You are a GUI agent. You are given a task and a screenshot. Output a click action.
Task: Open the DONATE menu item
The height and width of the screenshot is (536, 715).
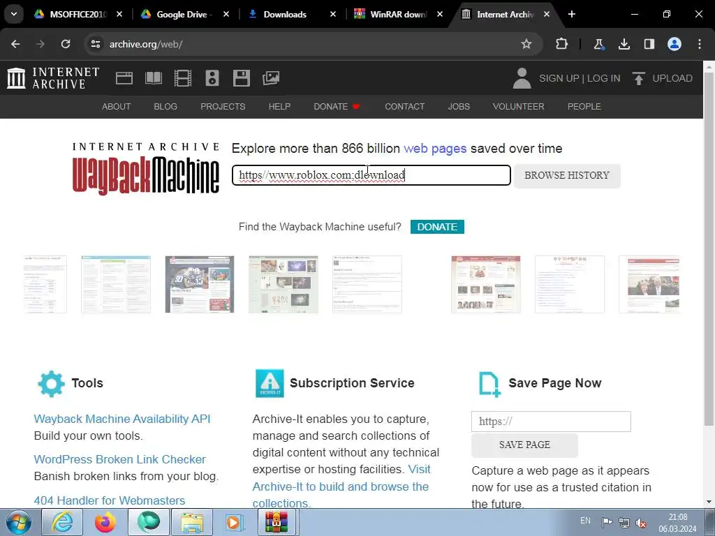pyautogui.click(x=337, y=106)
